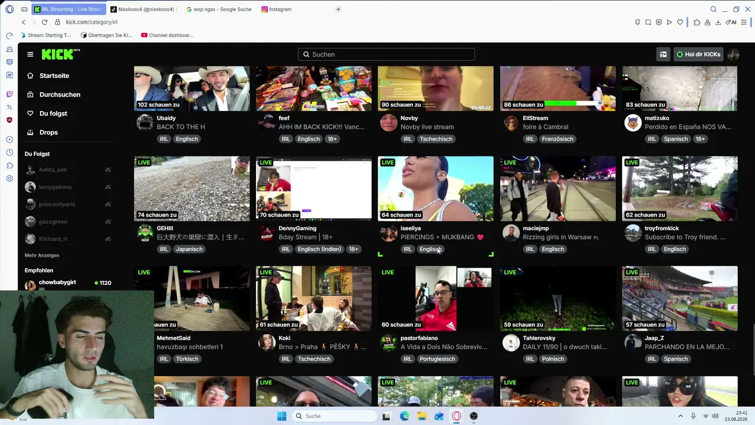This screenshot has height=425, width=755.
Task: Open the maciejmp Warsaw stream thumbnail
Action: pyautogui.click(x=557, y=189)
